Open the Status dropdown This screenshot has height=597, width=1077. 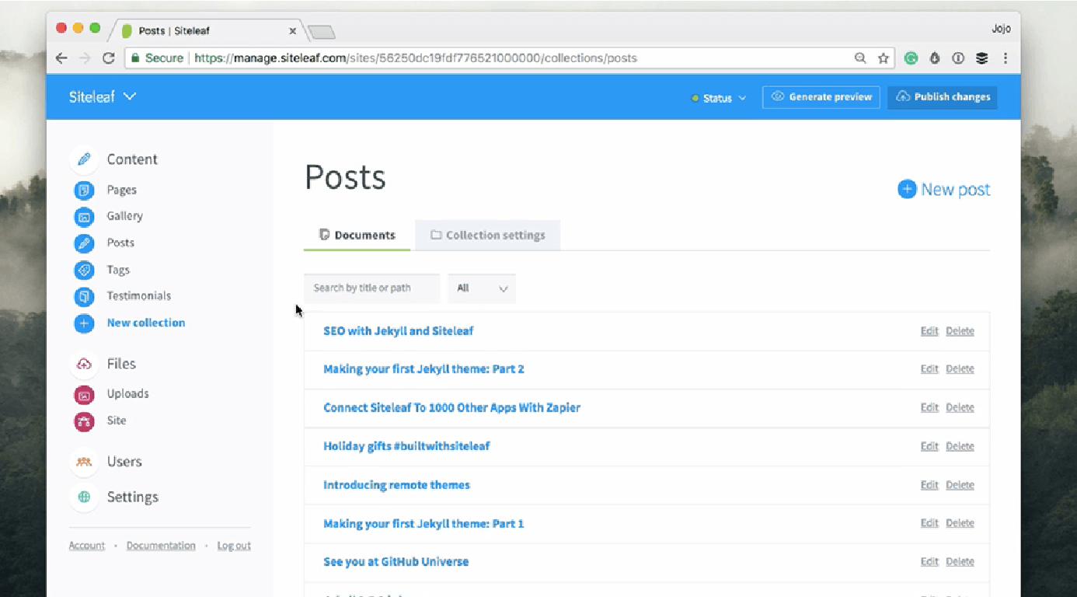[x=719, y=98]
